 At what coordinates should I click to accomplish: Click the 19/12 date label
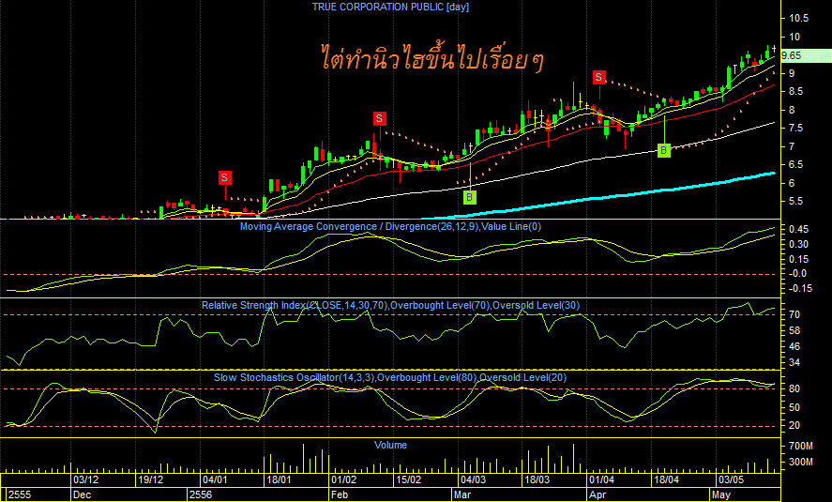point(151,480)
